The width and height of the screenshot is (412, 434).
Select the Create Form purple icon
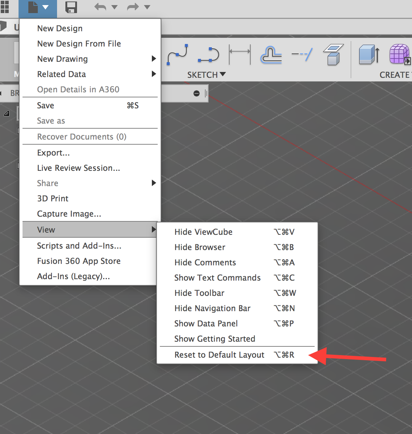click(x=400, y=54)
